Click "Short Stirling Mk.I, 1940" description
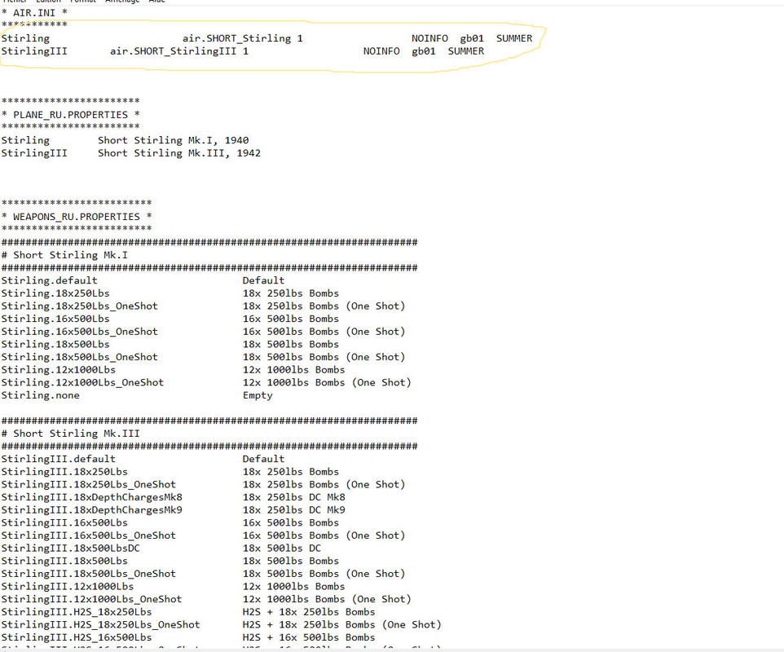The image size is (784, 652). (x=173, y=140)
